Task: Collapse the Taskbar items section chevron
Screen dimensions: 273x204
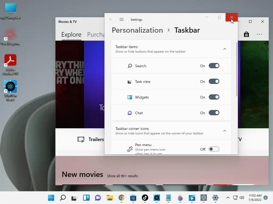Action: pyautogui.click(x=224, y=49)
